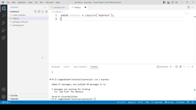Maximize the panel size with chevron

(189, 67)
